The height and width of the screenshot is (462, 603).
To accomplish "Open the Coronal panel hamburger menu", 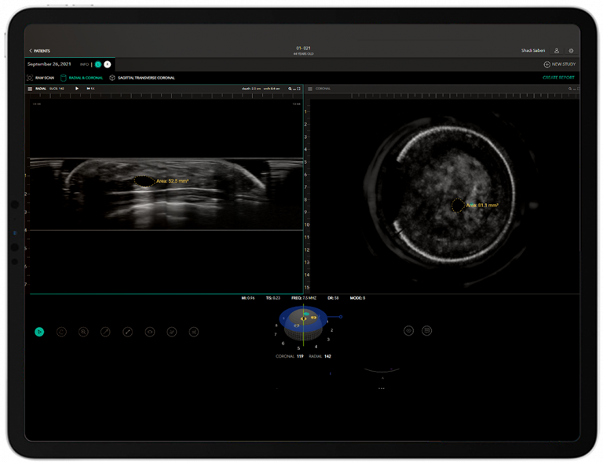I will (310, 89).
